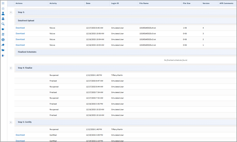Click the File Name column header

pyautogui.click(x=144, y=3)
